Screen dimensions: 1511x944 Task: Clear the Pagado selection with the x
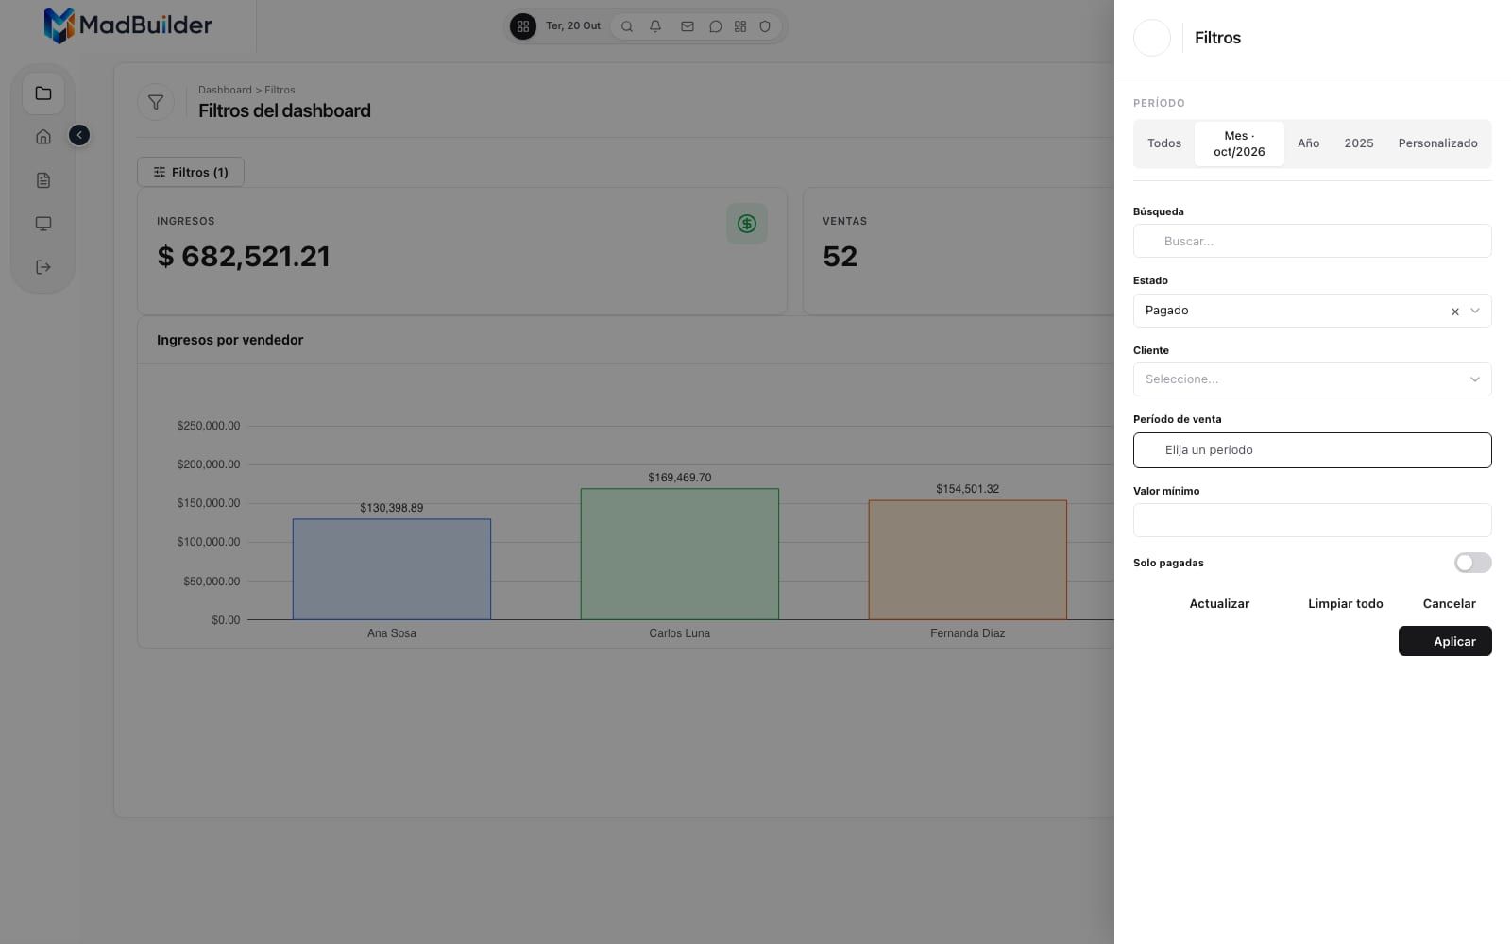(1455, 312)
